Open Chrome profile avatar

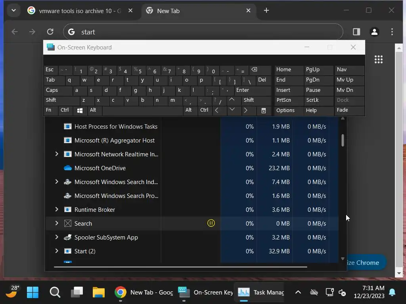(374, 32)
